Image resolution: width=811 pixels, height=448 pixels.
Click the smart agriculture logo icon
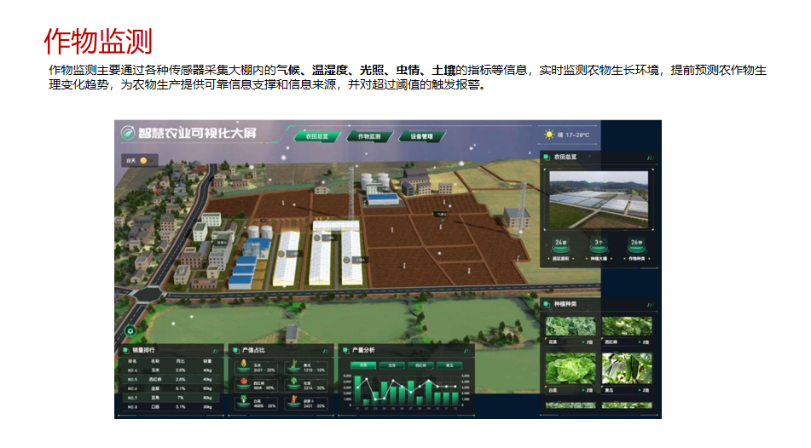(x=128, y=133)
